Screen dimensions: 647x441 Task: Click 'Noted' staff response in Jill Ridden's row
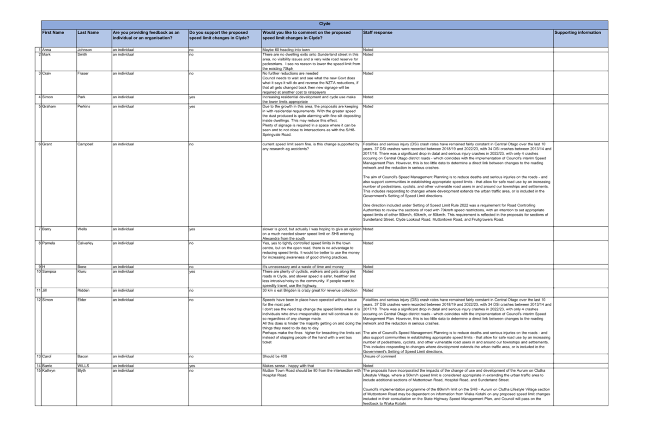click(368, 290)
